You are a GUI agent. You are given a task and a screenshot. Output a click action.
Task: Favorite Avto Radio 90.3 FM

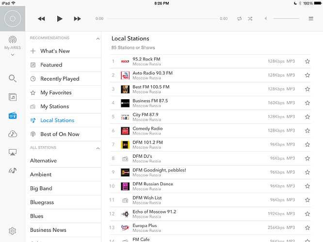307,75
